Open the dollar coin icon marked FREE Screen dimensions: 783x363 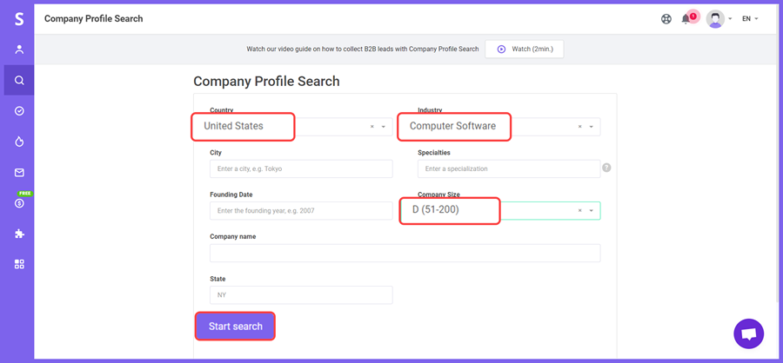19,203
